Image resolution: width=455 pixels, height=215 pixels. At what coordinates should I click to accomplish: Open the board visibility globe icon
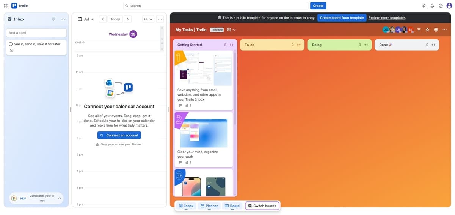(436, 30)
